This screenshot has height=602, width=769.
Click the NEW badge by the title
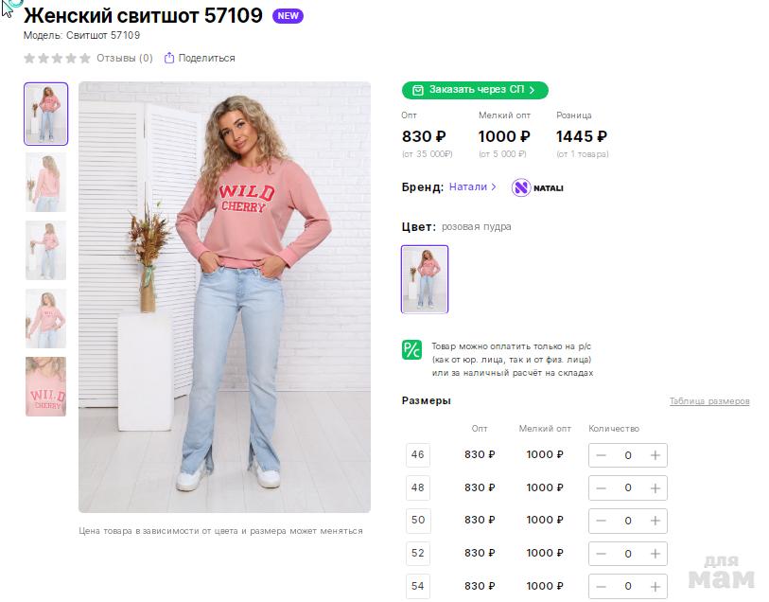[x=288, y=16]
